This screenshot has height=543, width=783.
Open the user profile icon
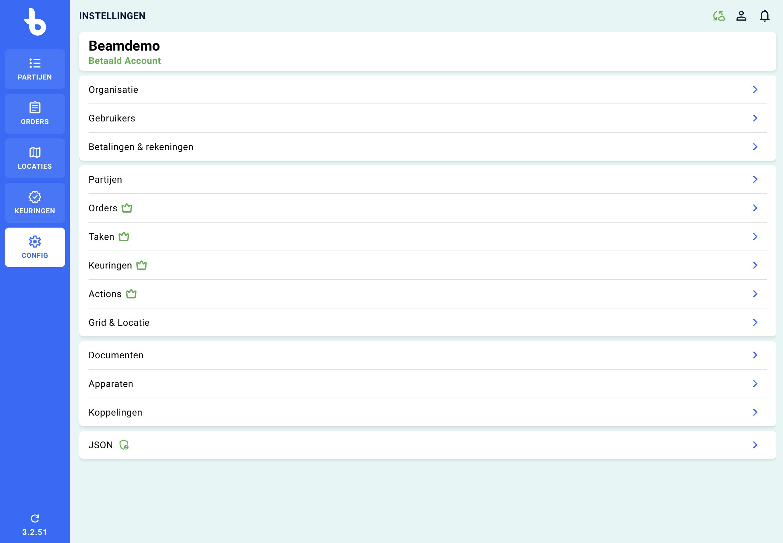(741, 16)
